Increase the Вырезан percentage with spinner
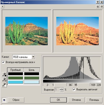This screenshot has height=105, width=104. click(x=62, y=89)
